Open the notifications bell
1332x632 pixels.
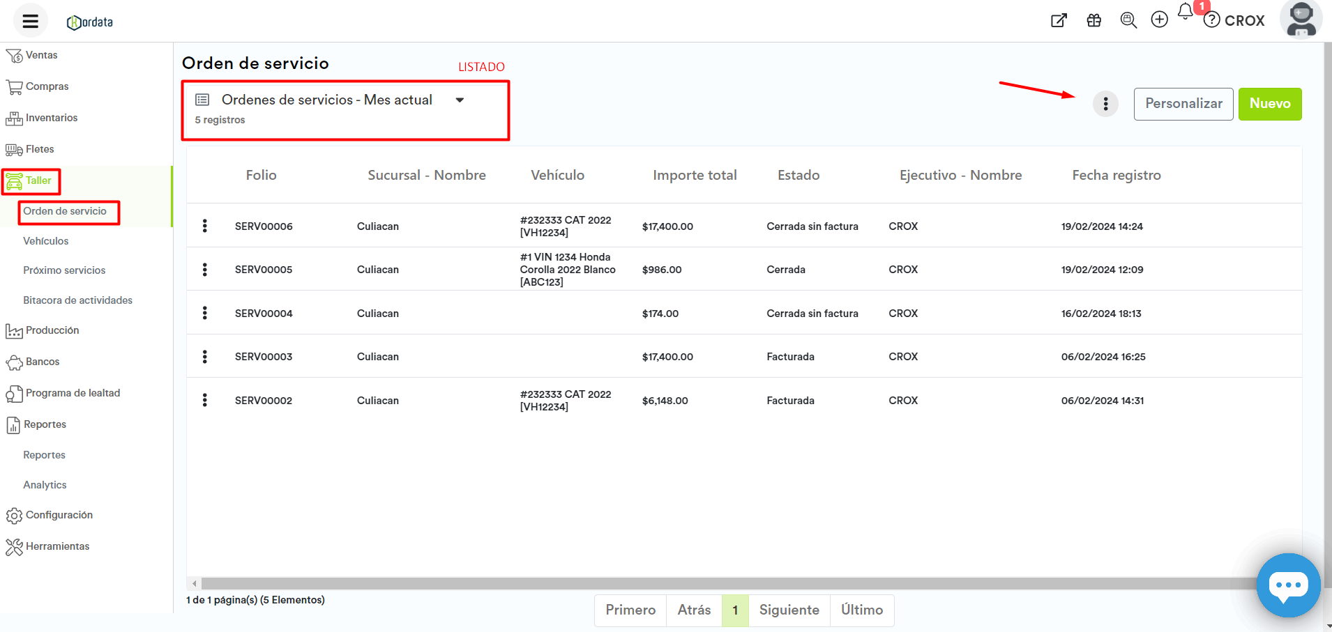[1186, 12]
